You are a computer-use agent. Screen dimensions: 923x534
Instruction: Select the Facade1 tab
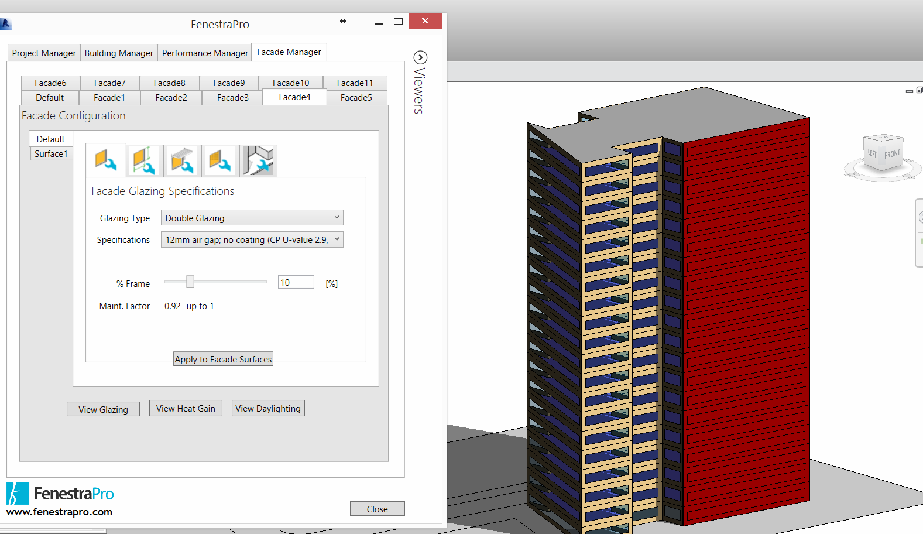click(109, 98)
